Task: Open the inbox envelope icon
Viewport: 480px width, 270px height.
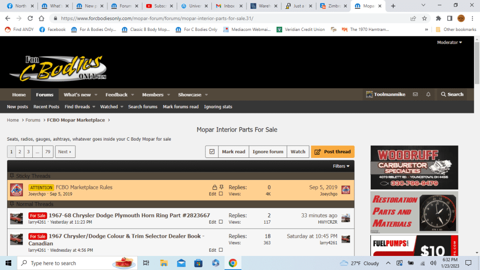Action: tap(415, 95)
